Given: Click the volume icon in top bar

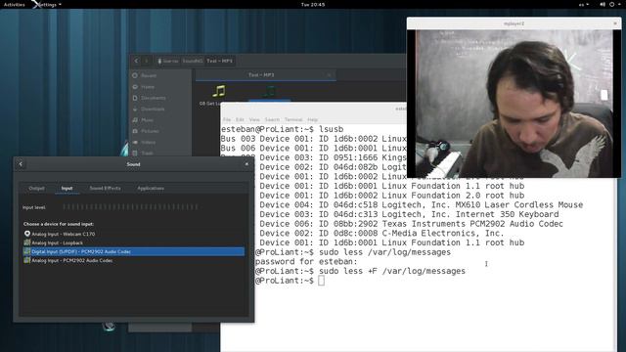Looking at the screenshot, I should coord(603,4).
